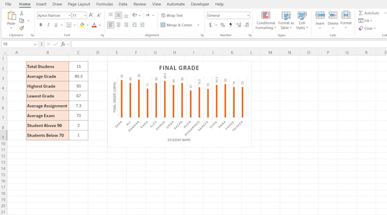Image resolution: width=387 pixels, height=215 pixels.
Task: Click the Decrease Decimal icon
Action: click(246, 25)
